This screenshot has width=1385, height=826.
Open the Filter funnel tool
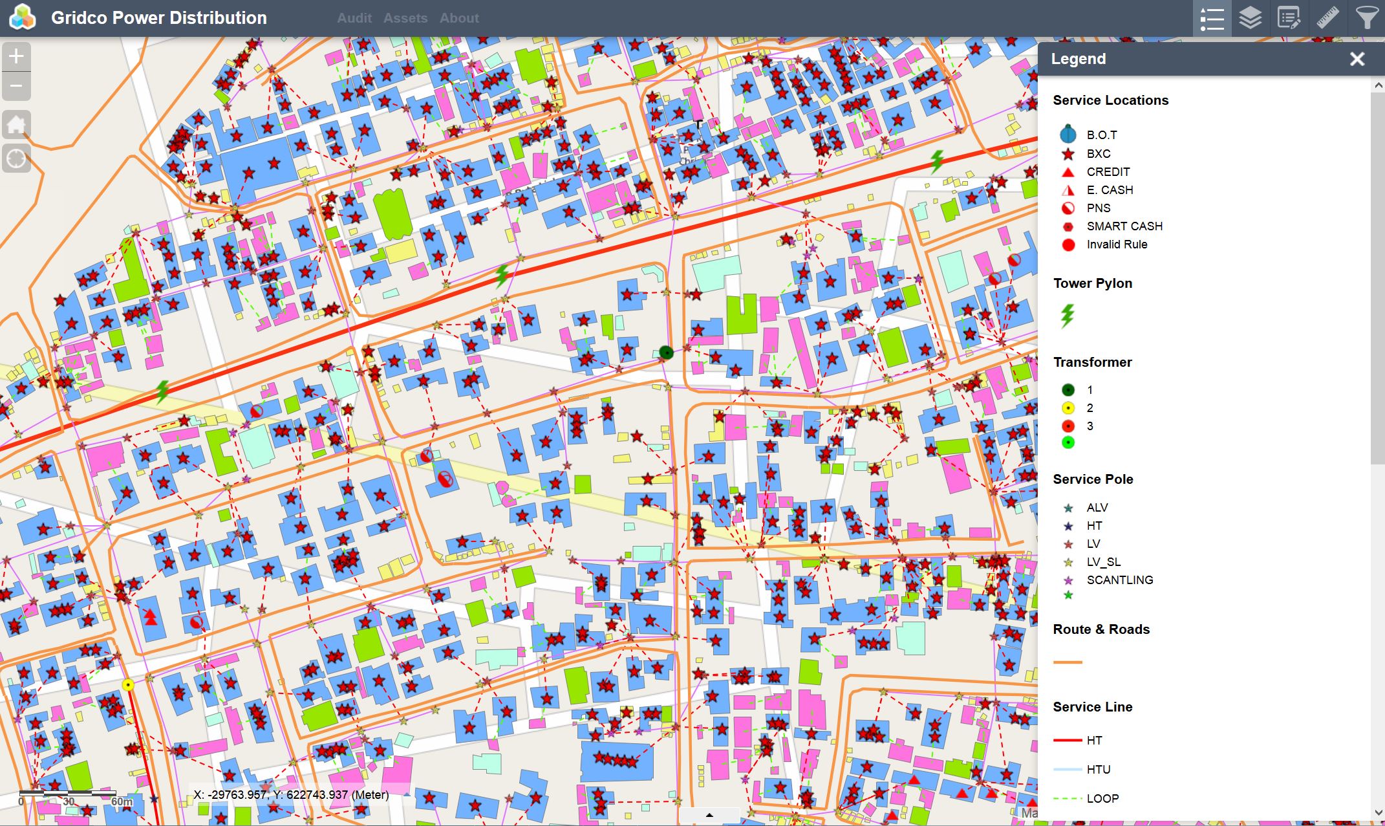(x=1366, y=18)
